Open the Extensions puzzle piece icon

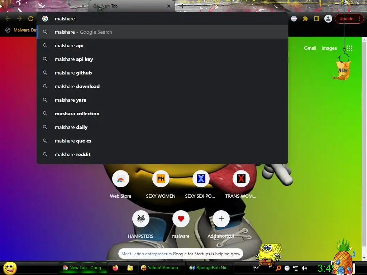(x=305, y=19)
